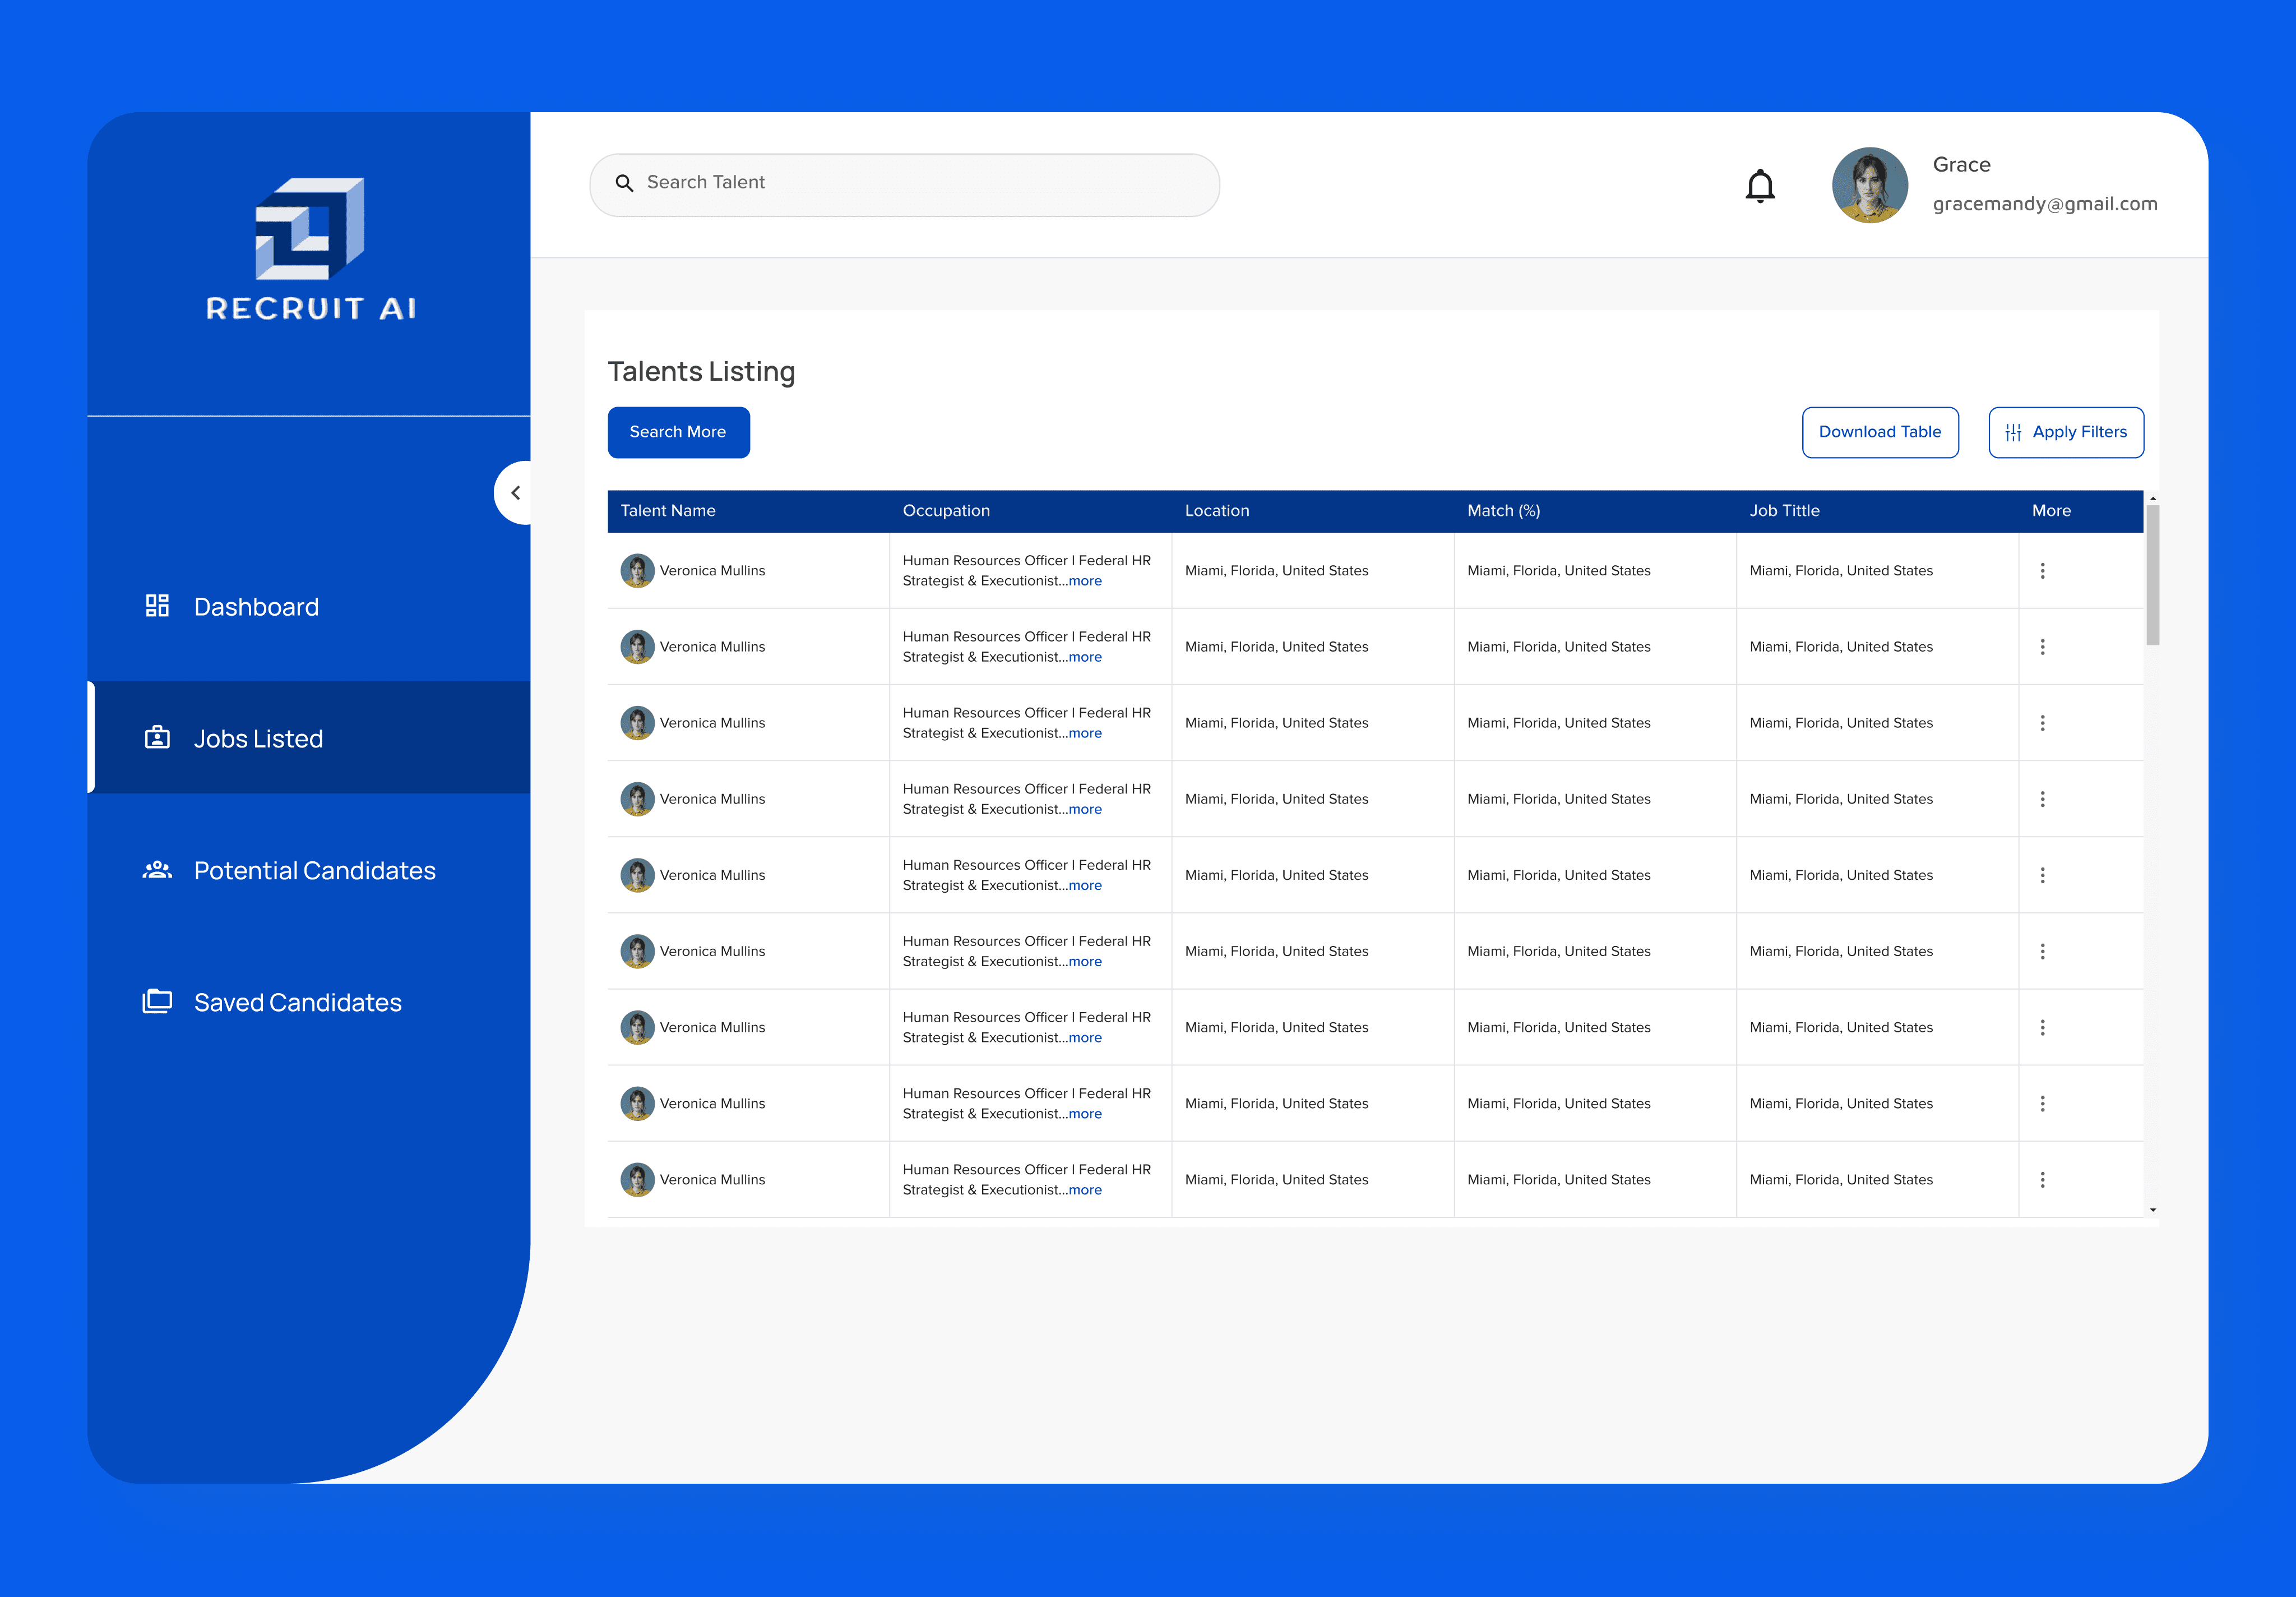The image size is (2296, 1597).
Task: Click the Jobs Listed badge icon
Action: [157, 739]
